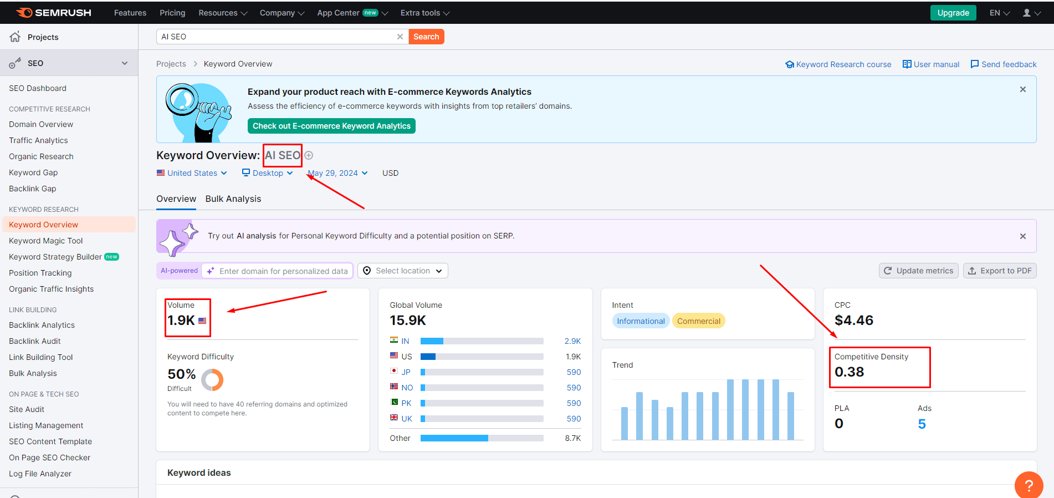Switch to the Bulk Analysis tab
The image size is (1054, 498).
[233, 199]
